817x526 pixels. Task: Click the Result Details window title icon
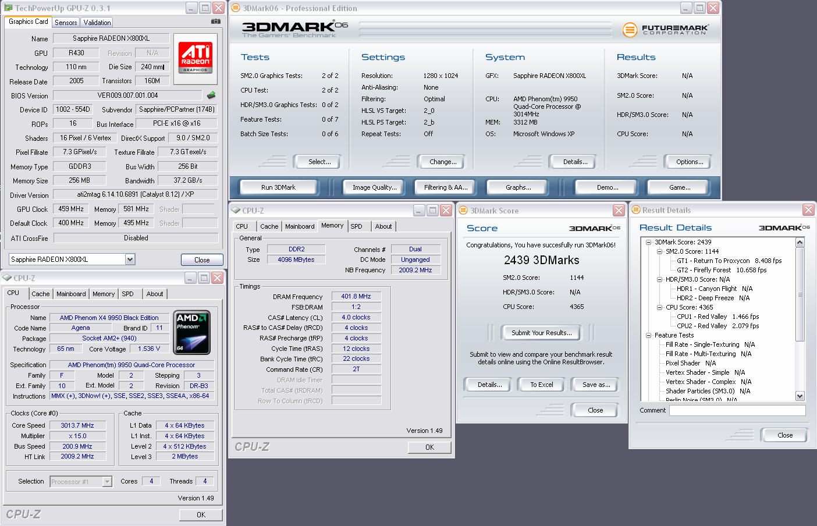click(x=636, y=209)
